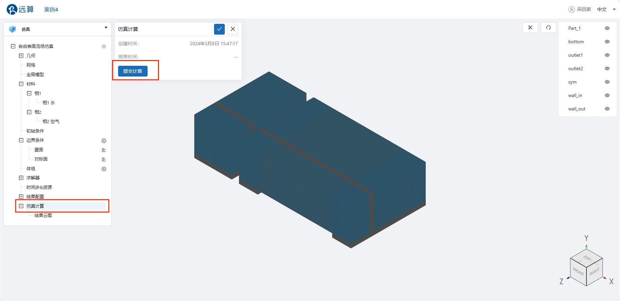Image resolution: width=620 pixels, height=301 pixels.
Task: Select 对称面 boundary condition
Action: 41,159
